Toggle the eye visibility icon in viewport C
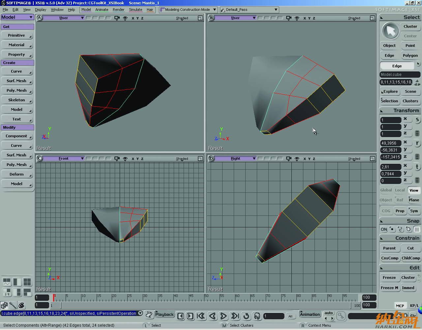Image resolution: width=422 pixels, height=330 pixels. point(125,159)
